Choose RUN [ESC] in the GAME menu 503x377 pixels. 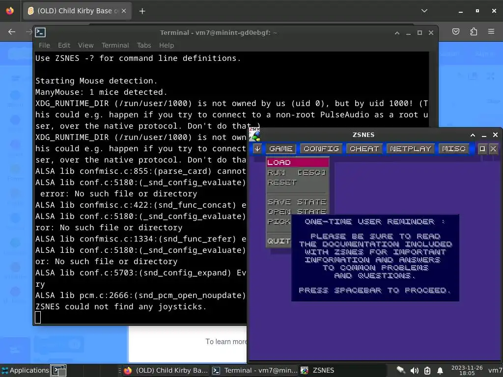tap(297, 172)
